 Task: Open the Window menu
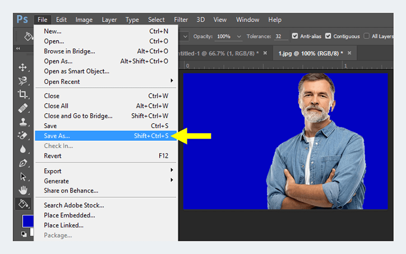tap(248, 20)
